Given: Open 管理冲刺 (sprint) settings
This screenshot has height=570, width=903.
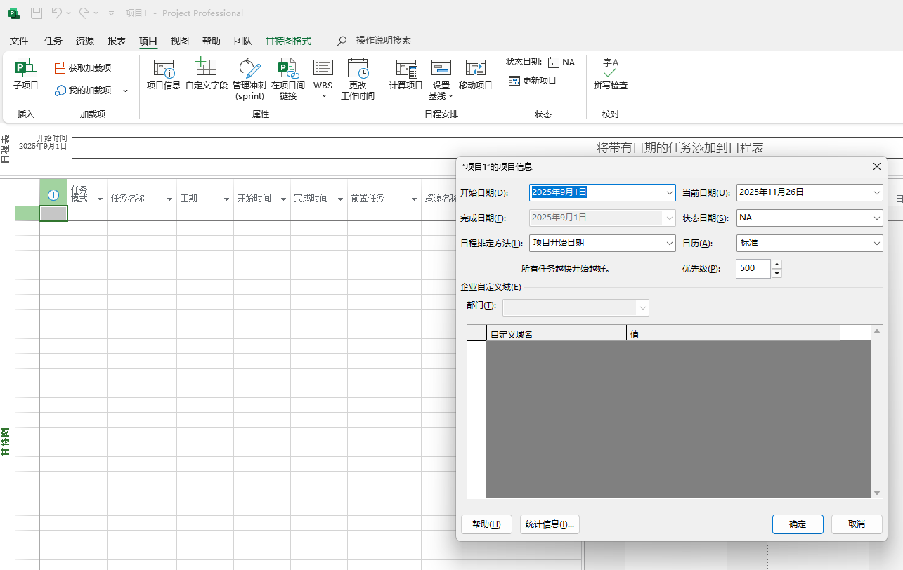Looking at the screenshot, I should [x=249, y=79].
